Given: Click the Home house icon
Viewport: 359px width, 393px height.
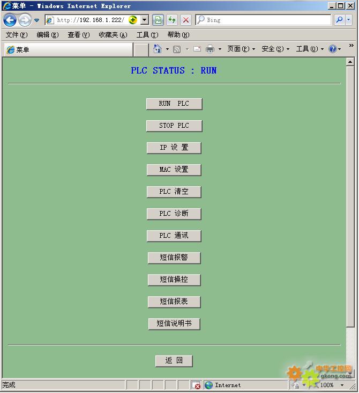Looking at the screenshot, I should tap(158, 49).
